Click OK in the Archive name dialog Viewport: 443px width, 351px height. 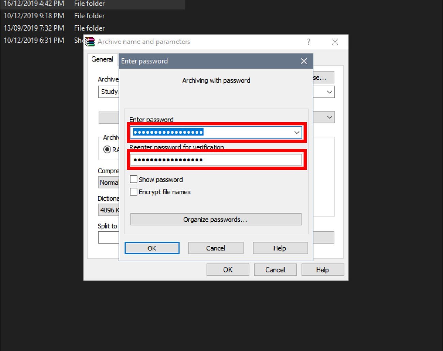tap(228, 269)
